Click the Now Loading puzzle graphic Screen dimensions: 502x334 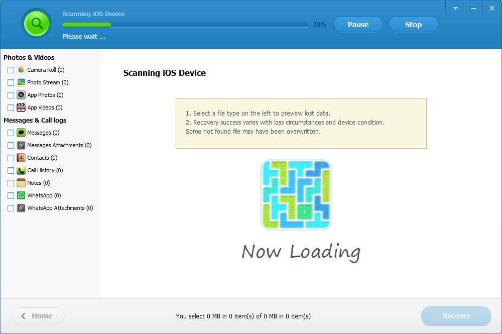pos(296,194)
